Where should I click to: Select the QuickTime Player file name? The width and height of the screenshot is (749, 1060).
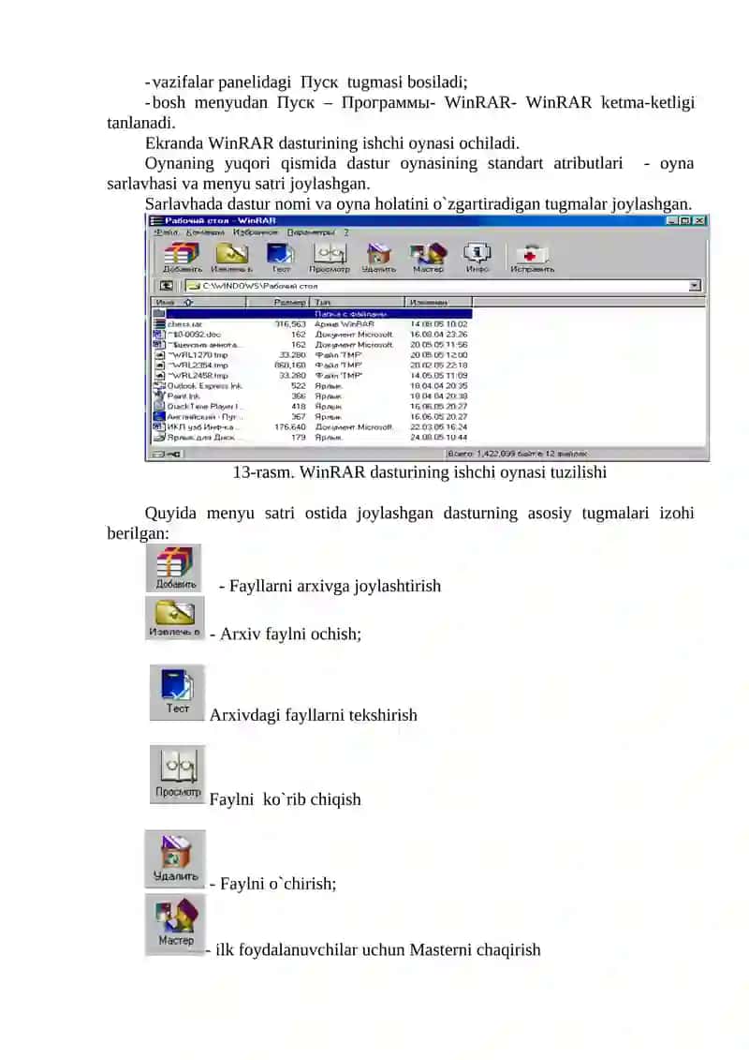tap(203, 407)
